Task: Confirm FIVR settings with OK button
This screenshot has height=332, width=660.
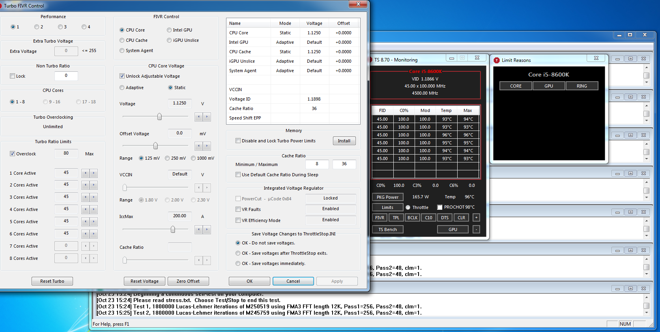Action: click(x=249, y=281)
